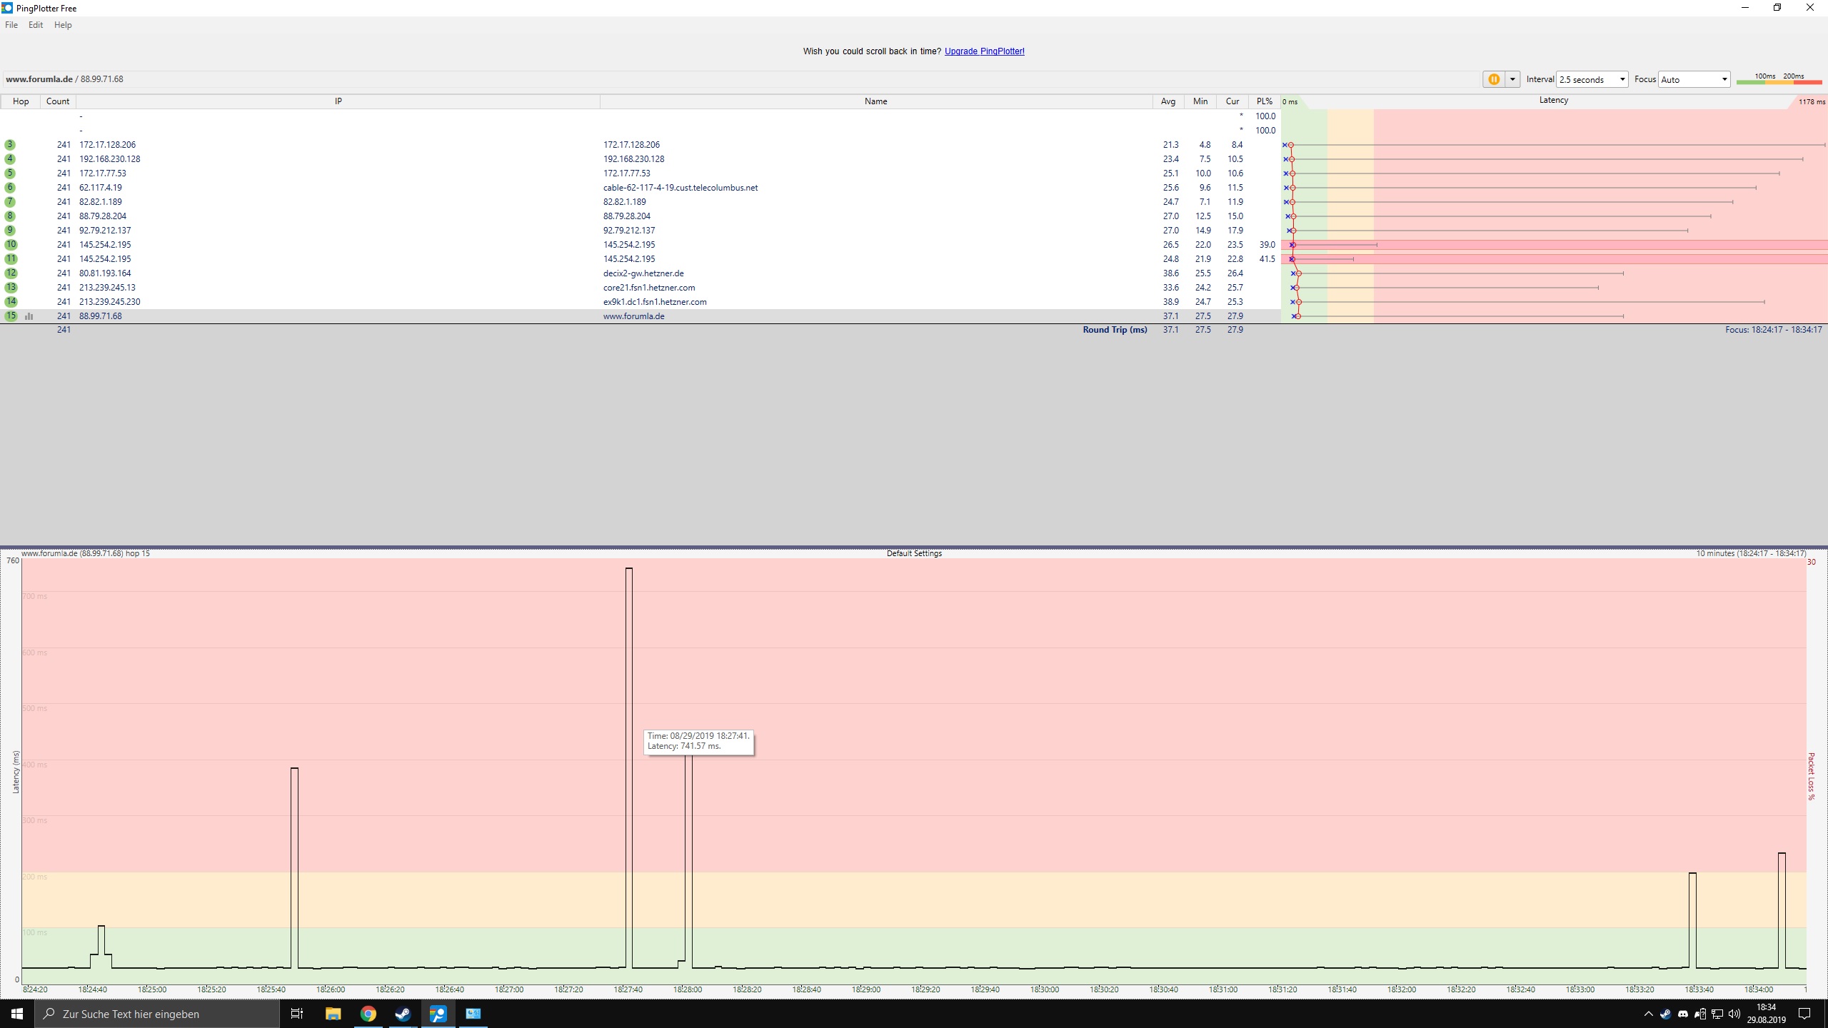Viewport: 1828px width, 1028px height.
Task: Click the controller battery tray icon
Action: 1700,1014
